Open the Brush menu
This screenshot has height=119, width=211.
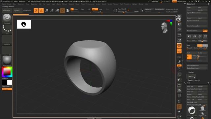[x=9, y=4]
